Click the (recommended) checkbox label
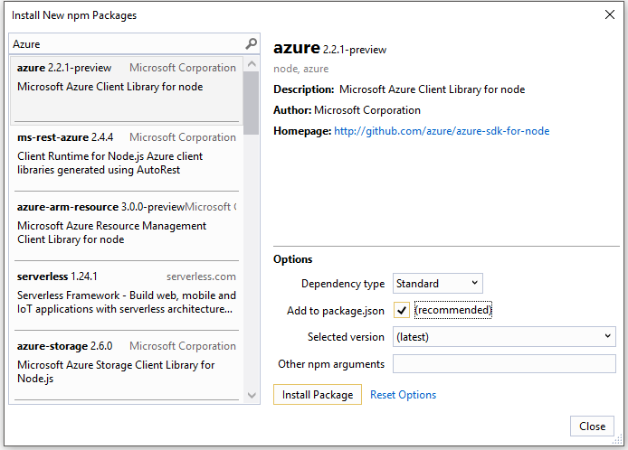This screenshot has height=450, width=628. pos(453,310)
